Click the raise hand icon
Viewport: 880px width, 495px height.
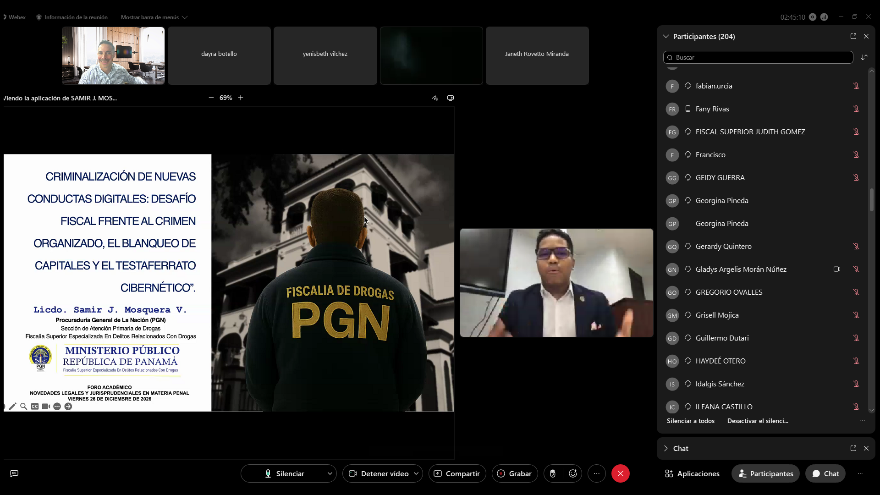pyautogui.click(x=553, y=473)
